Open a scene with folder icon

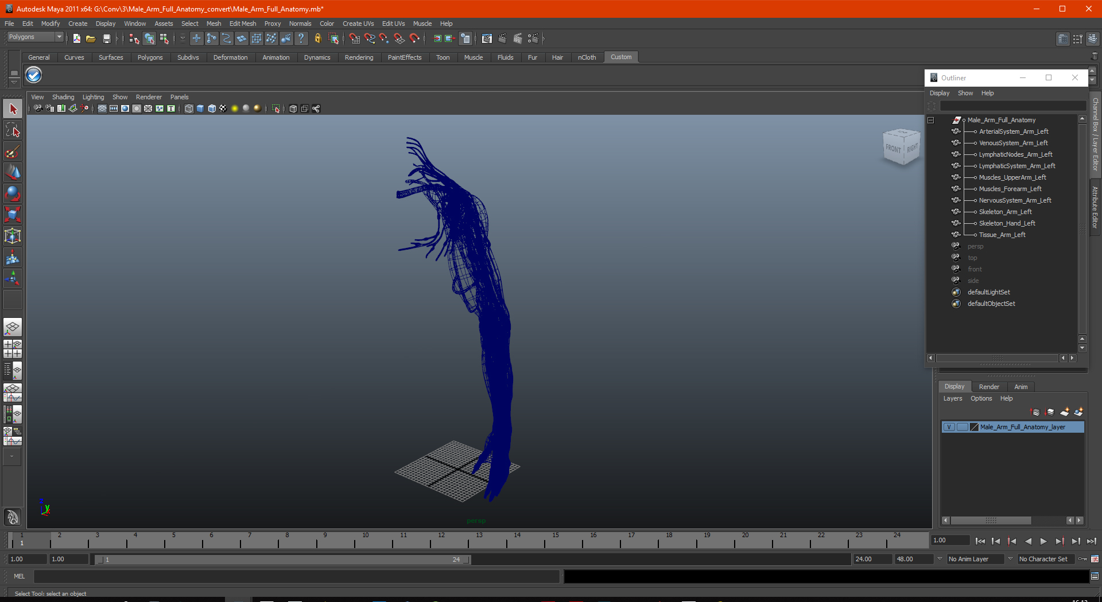pos(91,38)
